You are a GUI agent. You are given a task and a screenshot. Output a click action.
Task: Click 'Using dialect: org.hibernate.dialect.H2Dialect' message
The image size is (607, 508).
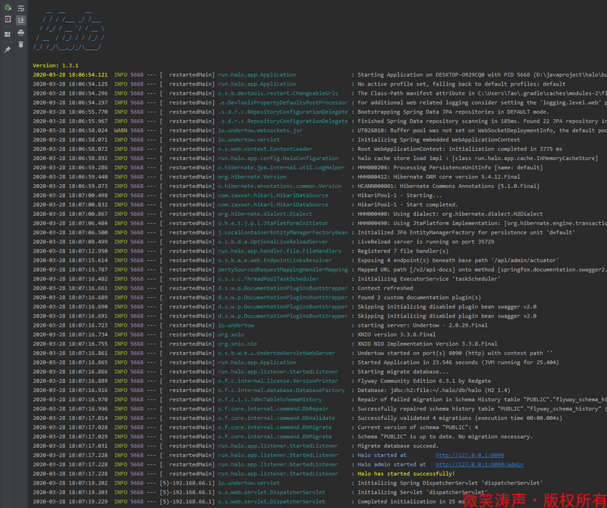coord(450,214)
